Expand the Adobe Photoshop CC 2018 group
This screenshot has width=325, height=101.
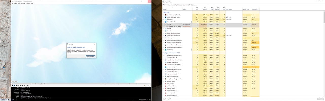(164, 17)
